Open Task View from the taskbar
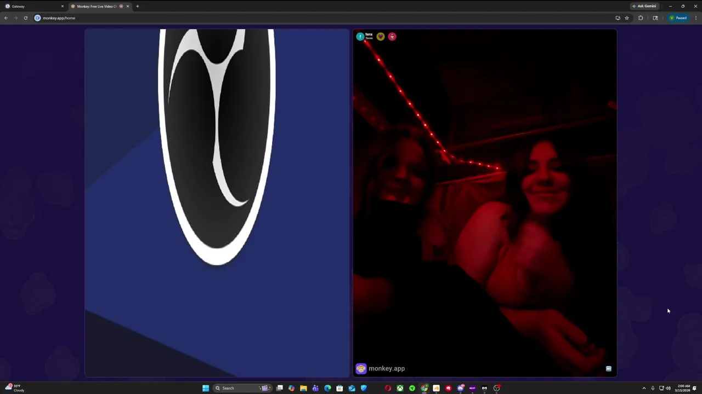The image size is (702, 394). point(280,388)
